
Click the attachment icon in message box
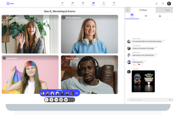click(170, 100)
